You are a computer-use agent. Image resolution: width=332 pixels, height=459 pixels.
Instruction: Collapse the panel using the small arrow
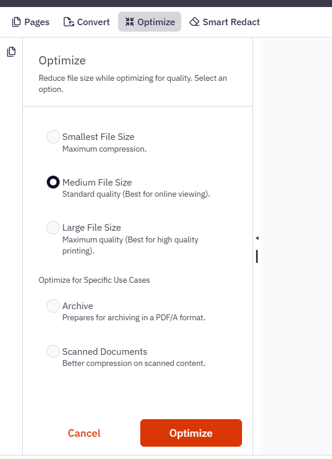click(257, 238)
